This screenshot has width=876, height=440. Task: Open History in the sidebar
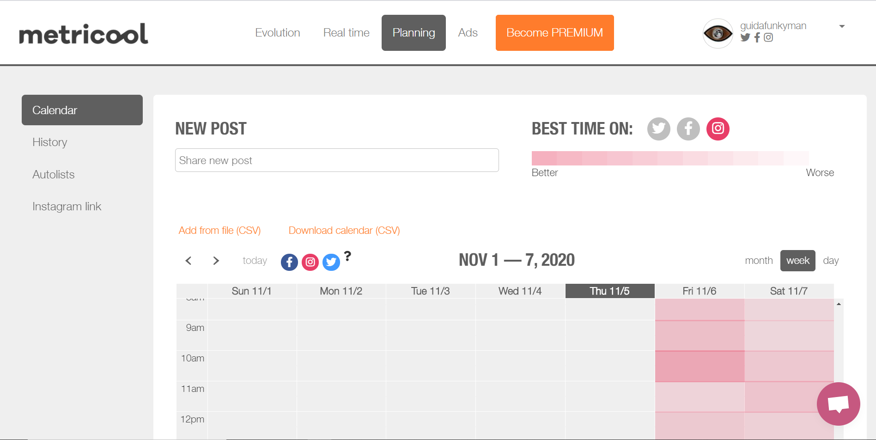click(x=50, y=142)
